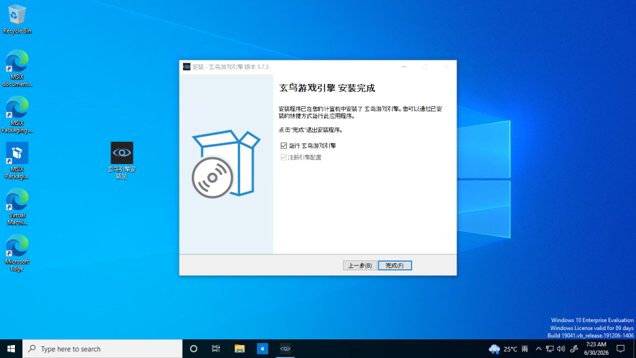Show hidden system tray icons
Screen dimensions: 636x358
point(538,349)
